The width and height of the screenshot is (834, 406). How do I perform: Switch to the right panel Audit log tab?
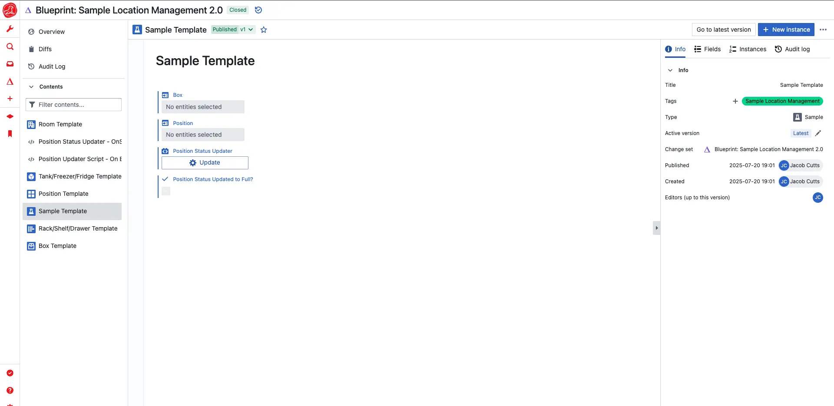pyautogui.click(x=792, y=49)
